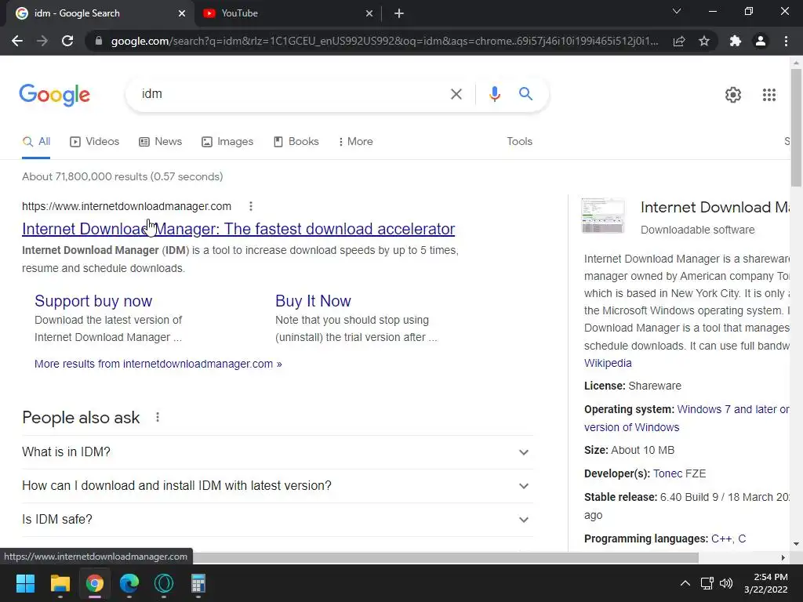The width and height of the screenshot is (803, 602).
Task: Switch to Books results
Action: pos(296,142)
